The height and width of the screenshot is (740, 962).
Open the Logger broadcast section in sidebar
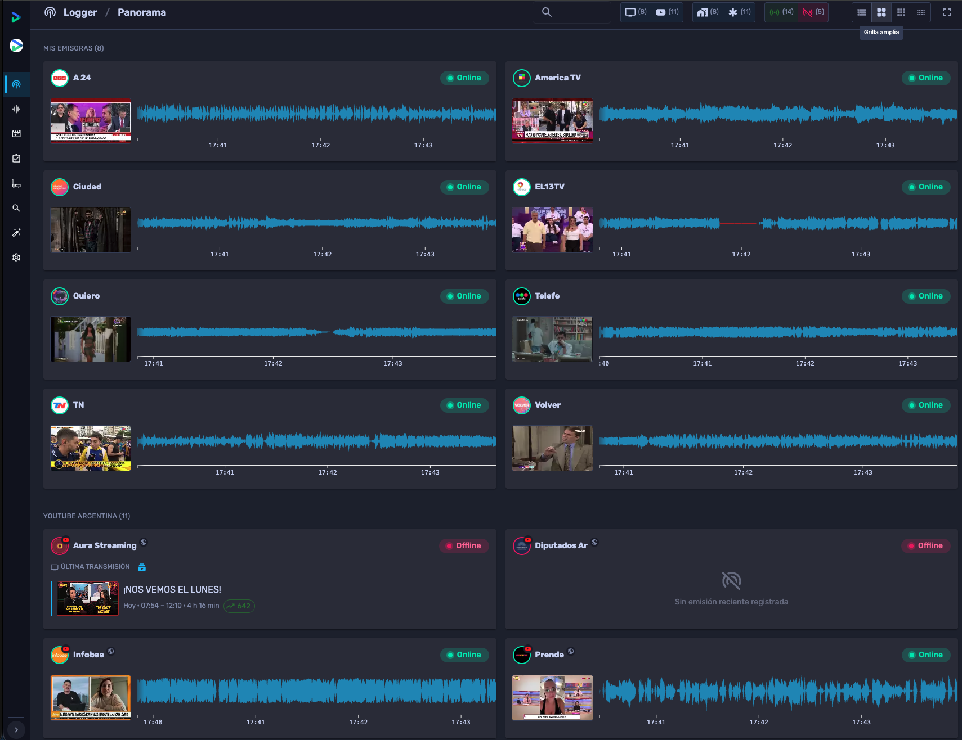[16, 84]
